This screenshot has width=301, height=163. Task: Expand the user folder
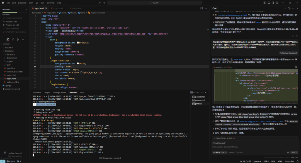point(8,65)
